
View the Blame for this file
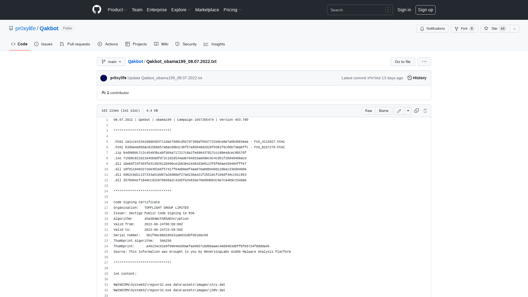coord(384,111)
